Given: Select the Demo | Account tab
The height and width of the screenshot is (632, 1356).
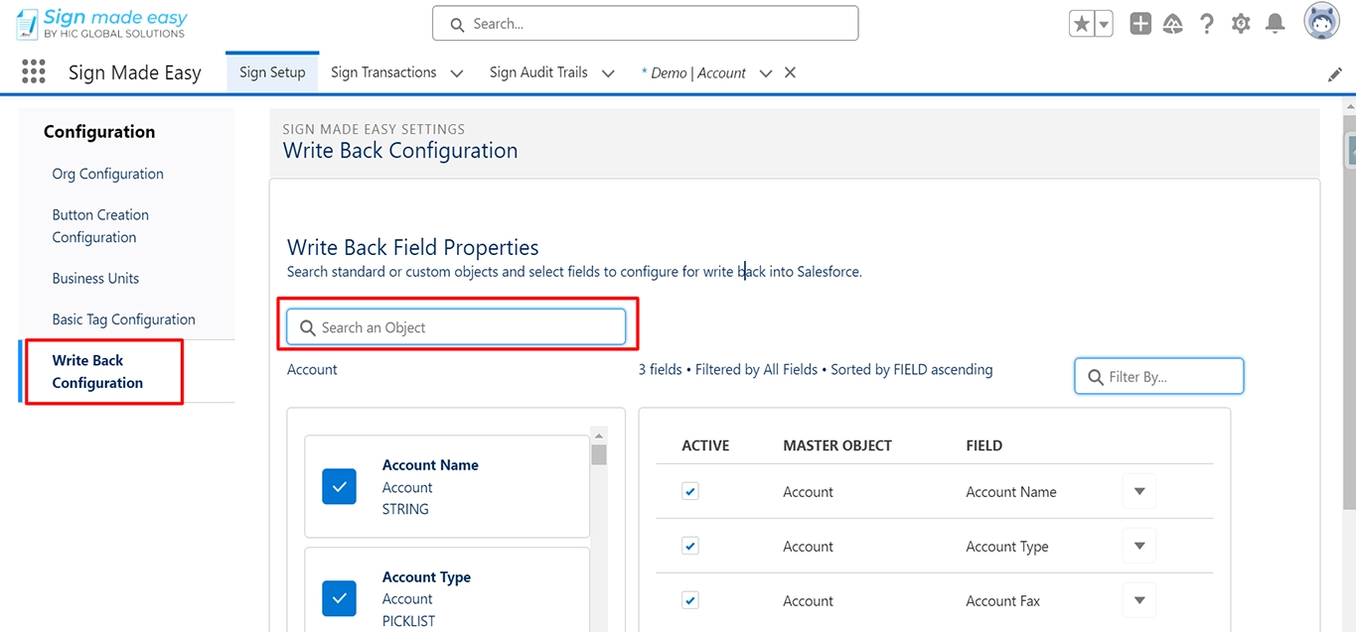Looking at the screenshot, I should [x=693, y=73].
